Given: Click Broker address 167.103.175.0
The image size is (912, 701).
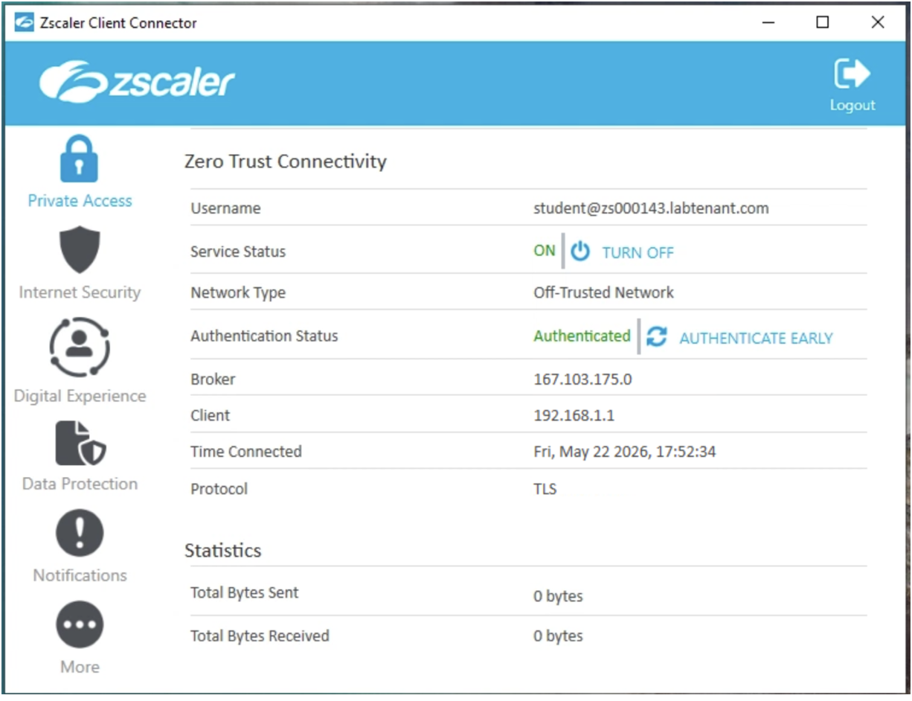Looking at the screenshot, I should click(582, 379).
